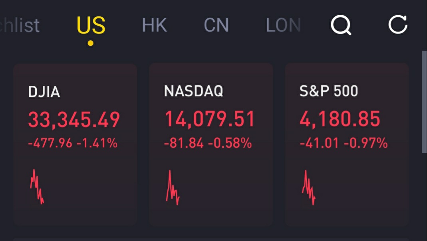This screenshot has height=241, width=427.
Task: Switch to the US market tab
Action: pyautogui.click(x=91, y=26)
